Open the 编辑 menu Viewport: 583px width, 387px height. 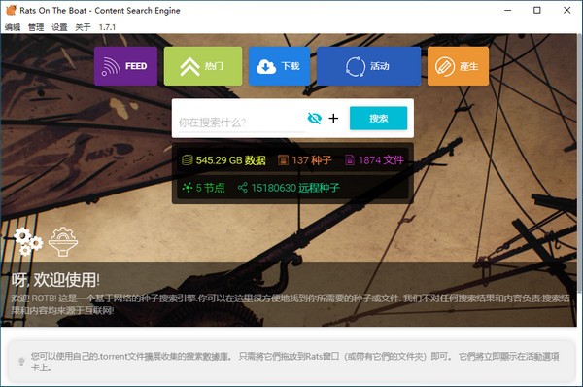[13, 27]
